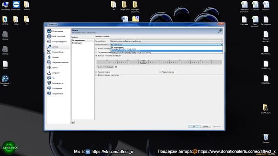Open the Сообщения messages section
Image resolution: width=278 pixels, height=156 pixels.
(58, 88)
